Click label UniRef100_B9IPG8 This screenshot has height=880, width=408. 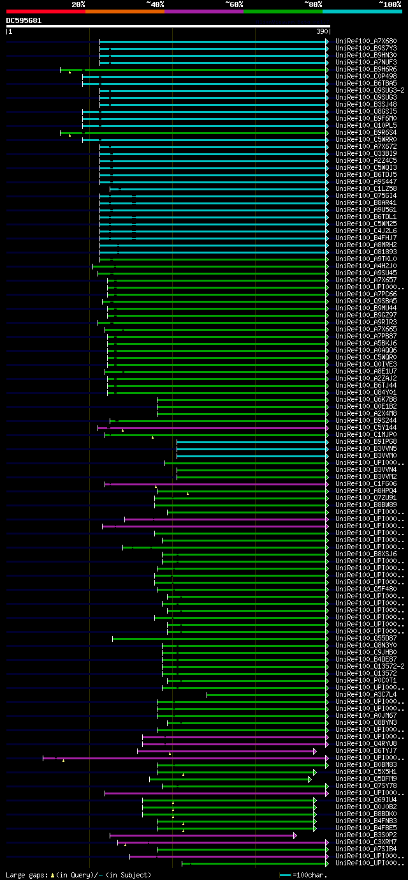coord(366,441)
